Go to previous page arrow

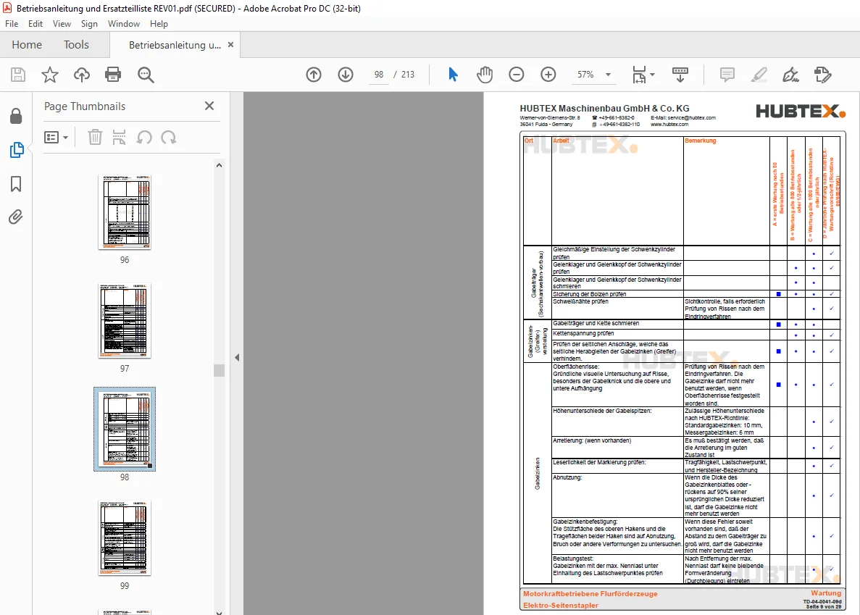(x=314, y=75)
